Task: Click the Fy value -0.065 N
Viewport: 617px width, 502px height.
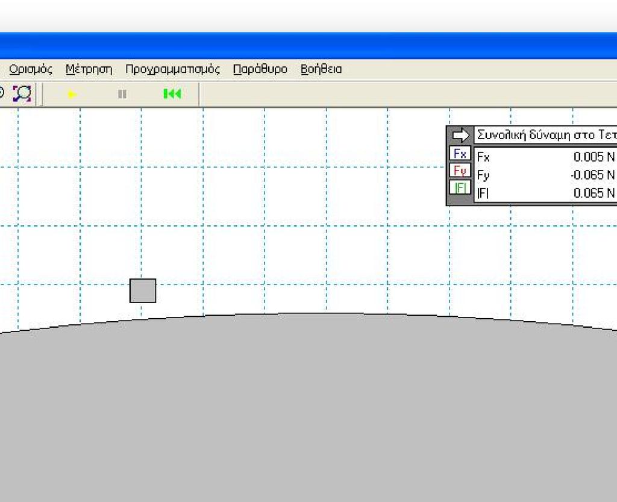Action: [x=593, y=175]
